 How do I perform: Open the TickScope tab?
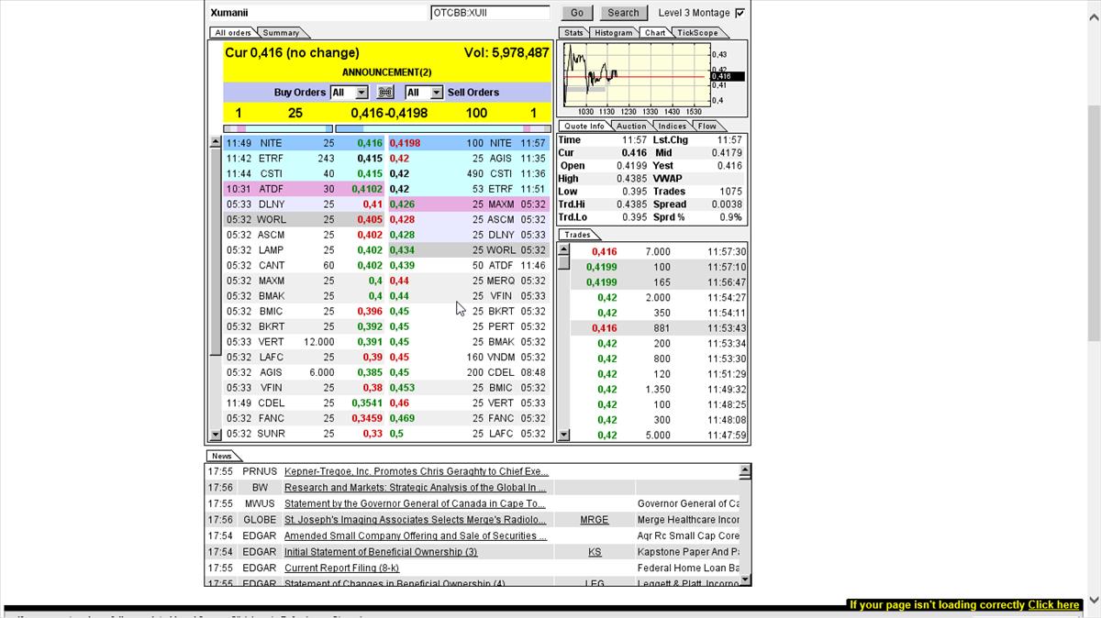coord(698,32)
